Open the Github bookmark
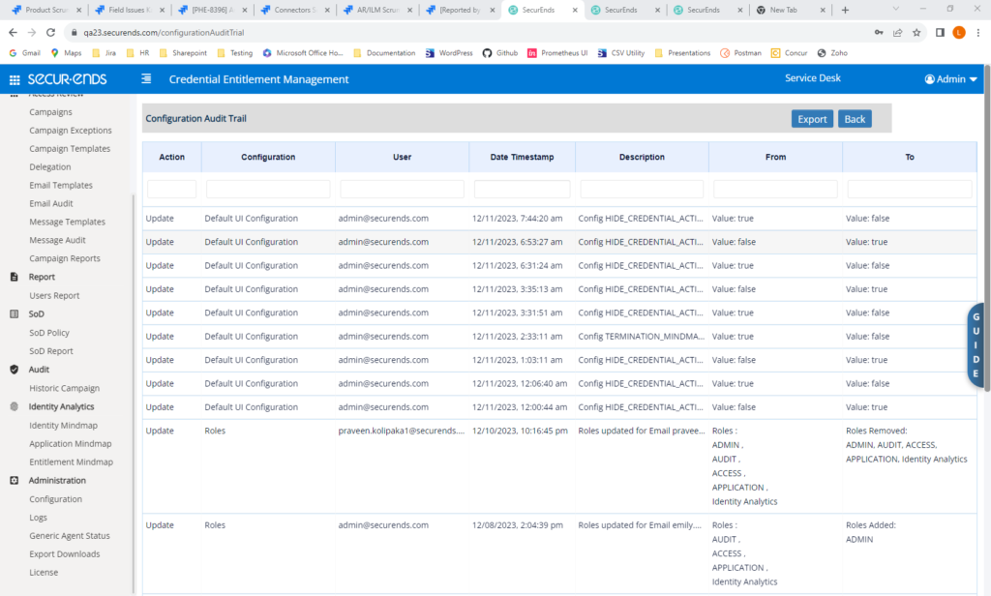This screenshot has width=991, height=596. click(x=500, y=53)
